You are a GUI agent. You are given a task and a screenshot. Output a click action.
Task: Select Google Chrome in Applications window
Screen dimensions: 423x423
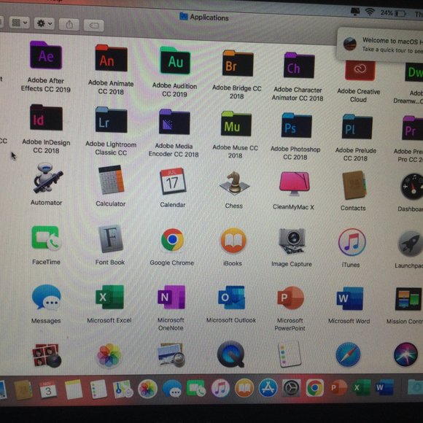[x=172, y=240]
